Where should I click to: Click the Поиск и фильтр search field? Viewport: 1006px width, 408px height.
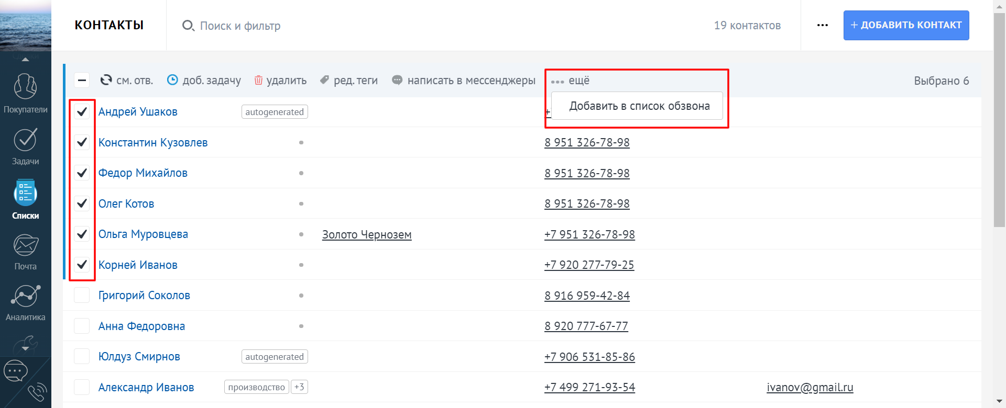point(240,26)
